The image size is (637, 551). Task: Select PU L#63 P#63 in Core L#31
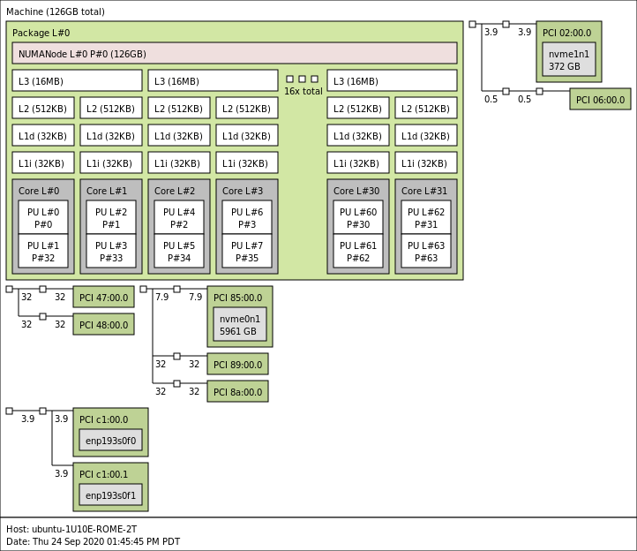(426, 252)
